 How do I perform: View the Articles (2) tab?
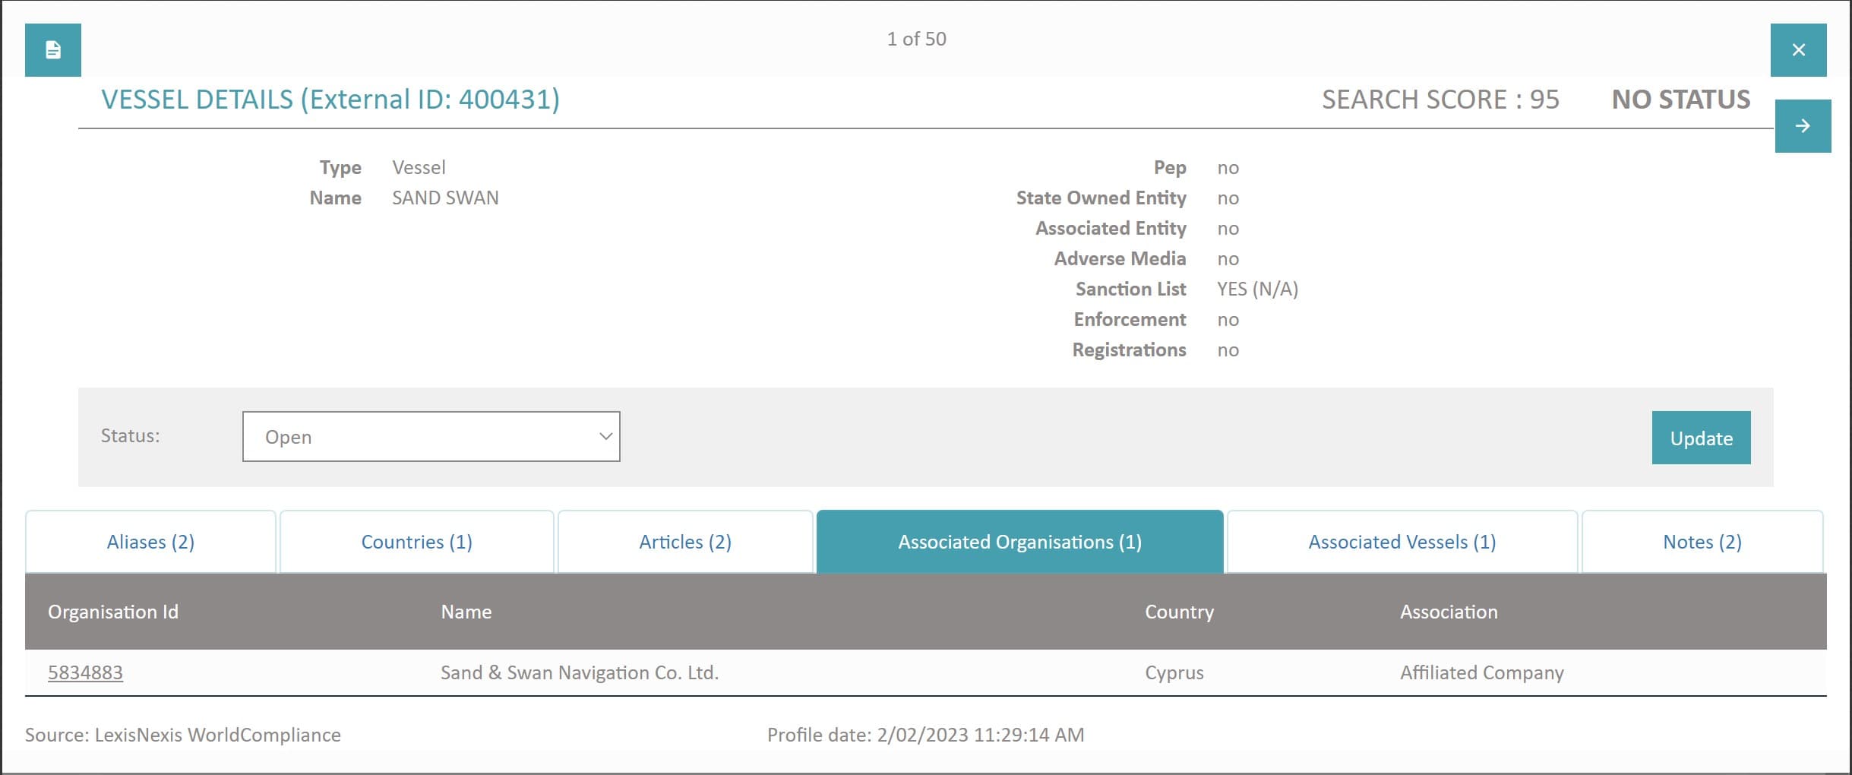[x=685, y=542]
